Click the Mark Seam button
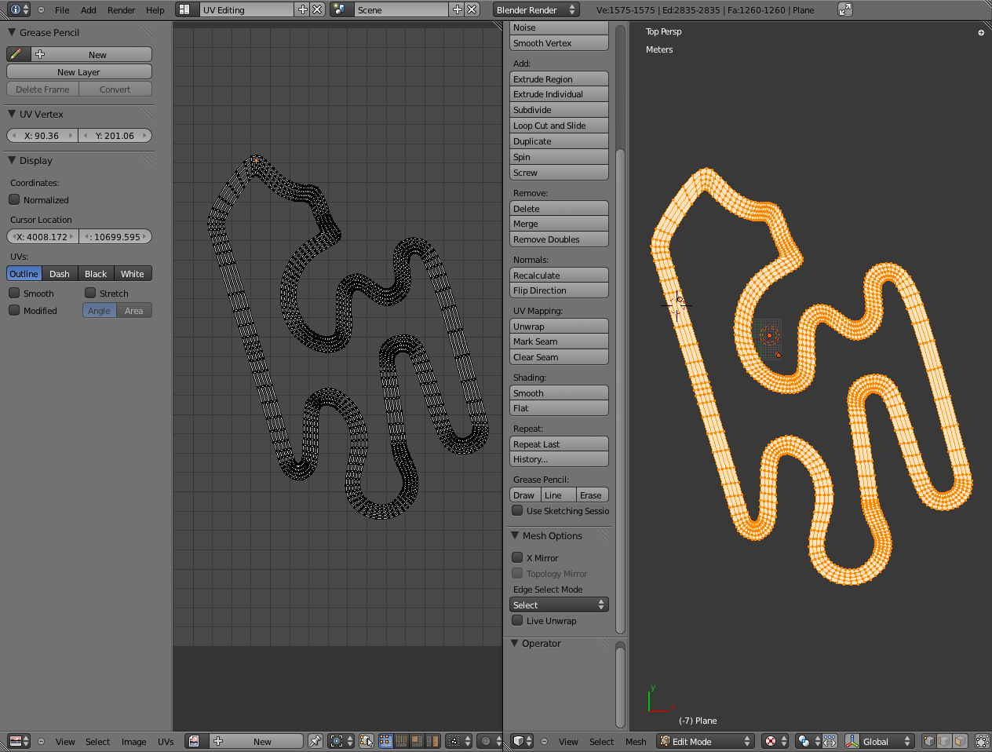 (x=559, y=341)
